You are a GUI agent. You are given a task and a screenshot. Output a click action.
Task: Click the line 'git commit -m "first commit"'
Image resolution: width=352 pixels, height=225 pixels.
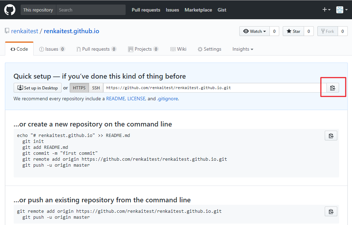click(x=60, y=153)
